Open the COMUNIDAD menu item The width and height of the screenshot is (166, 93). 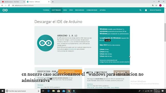[x=92, y=10]
